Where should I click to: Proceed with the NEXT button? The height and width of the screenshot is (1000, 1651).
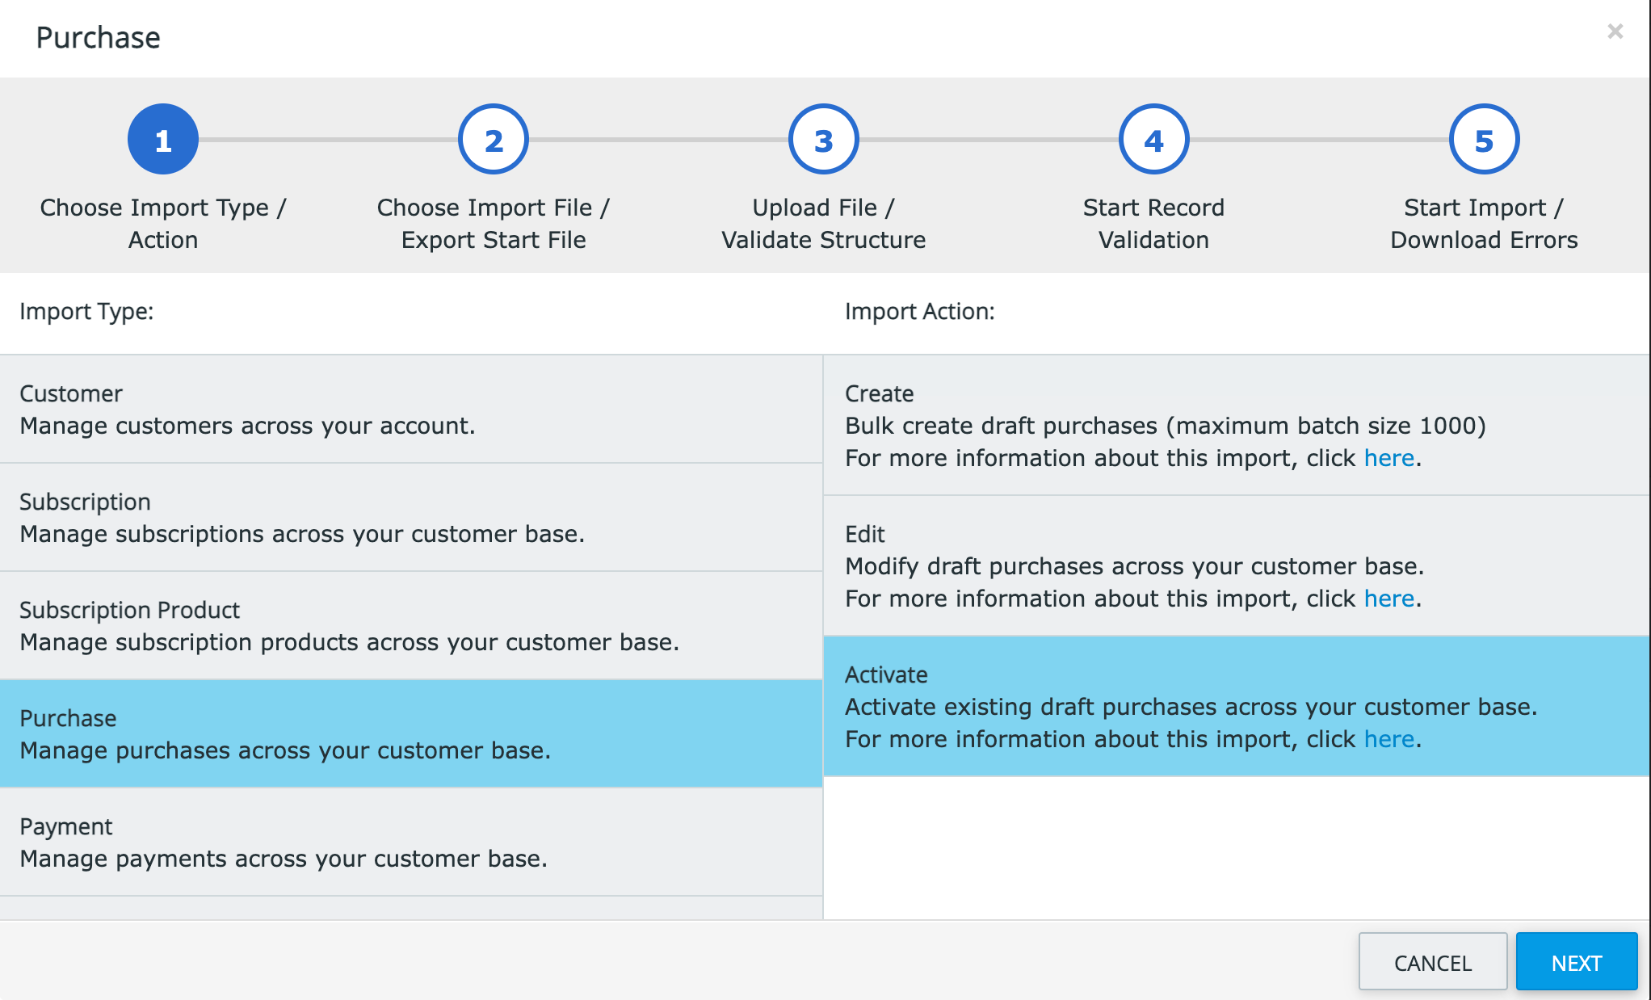point(1577,962)
